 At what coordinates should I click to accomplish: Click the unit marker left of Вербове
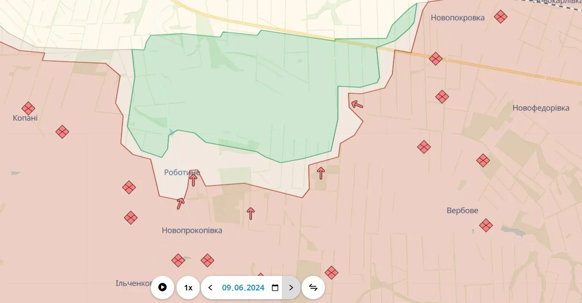(x=424, y=147)
